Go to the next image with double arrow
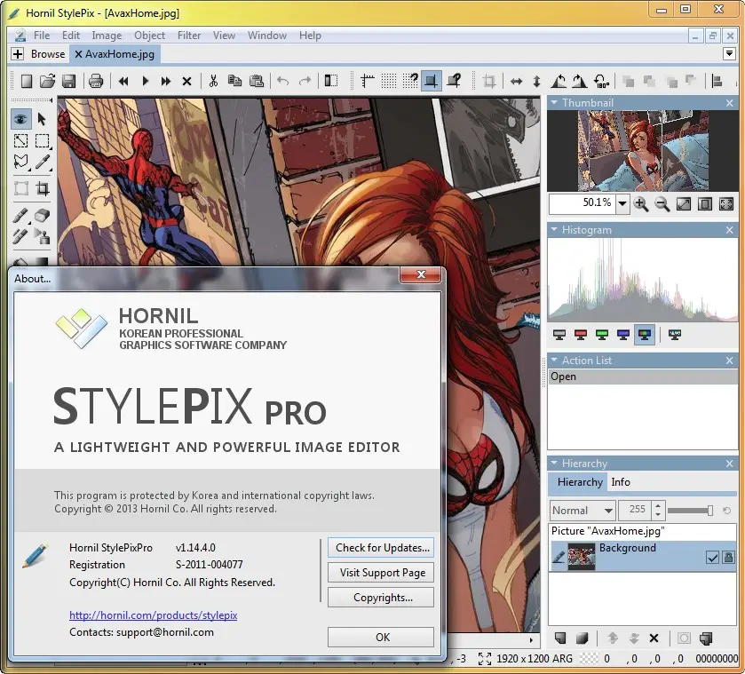 [x=165, y=82]
